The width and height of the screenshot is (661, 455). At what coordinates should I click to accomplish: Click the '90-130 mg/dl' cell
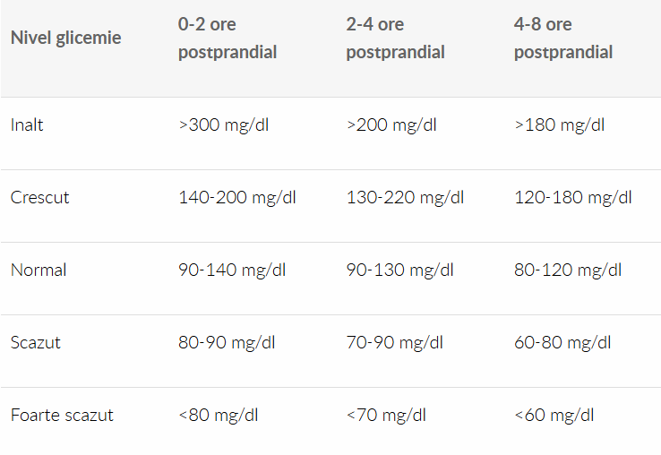click(x=399, y=270)
